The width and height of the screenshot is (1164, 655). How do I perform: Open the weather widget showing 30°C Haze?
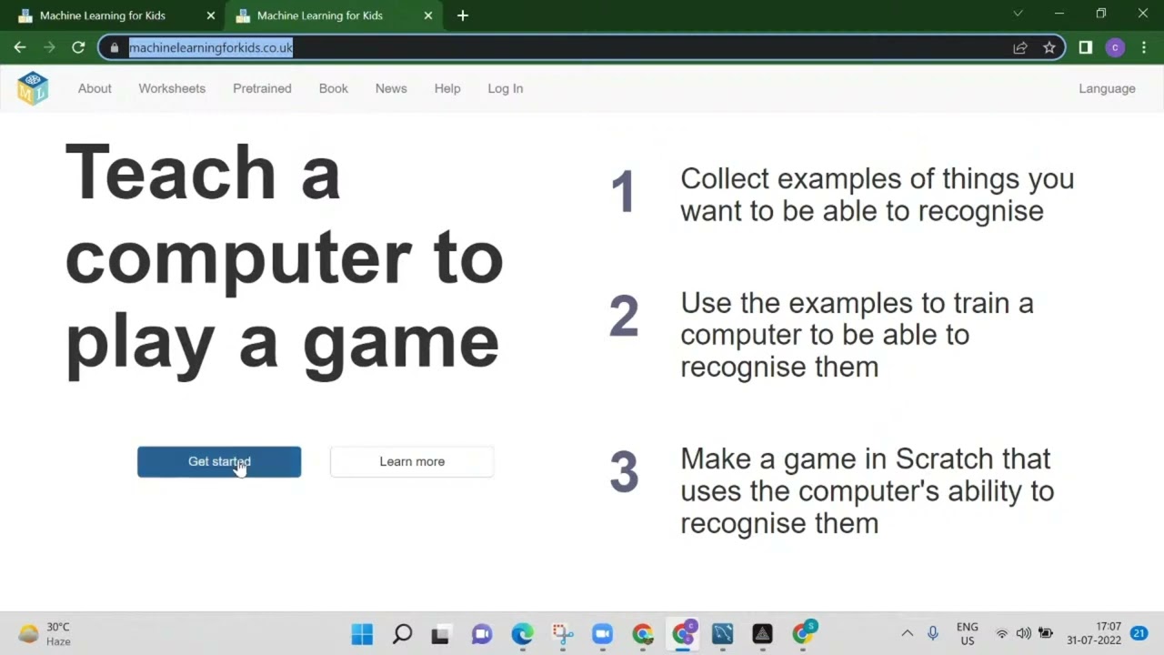45,634
